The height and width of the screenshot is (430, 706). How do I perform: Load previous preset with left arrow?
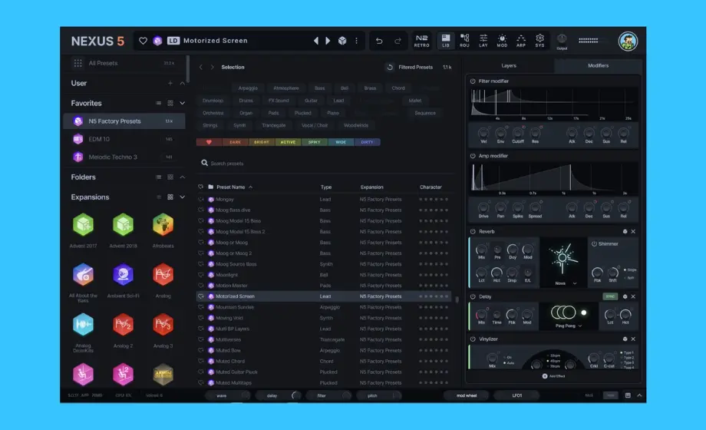(x=316, y=41)
